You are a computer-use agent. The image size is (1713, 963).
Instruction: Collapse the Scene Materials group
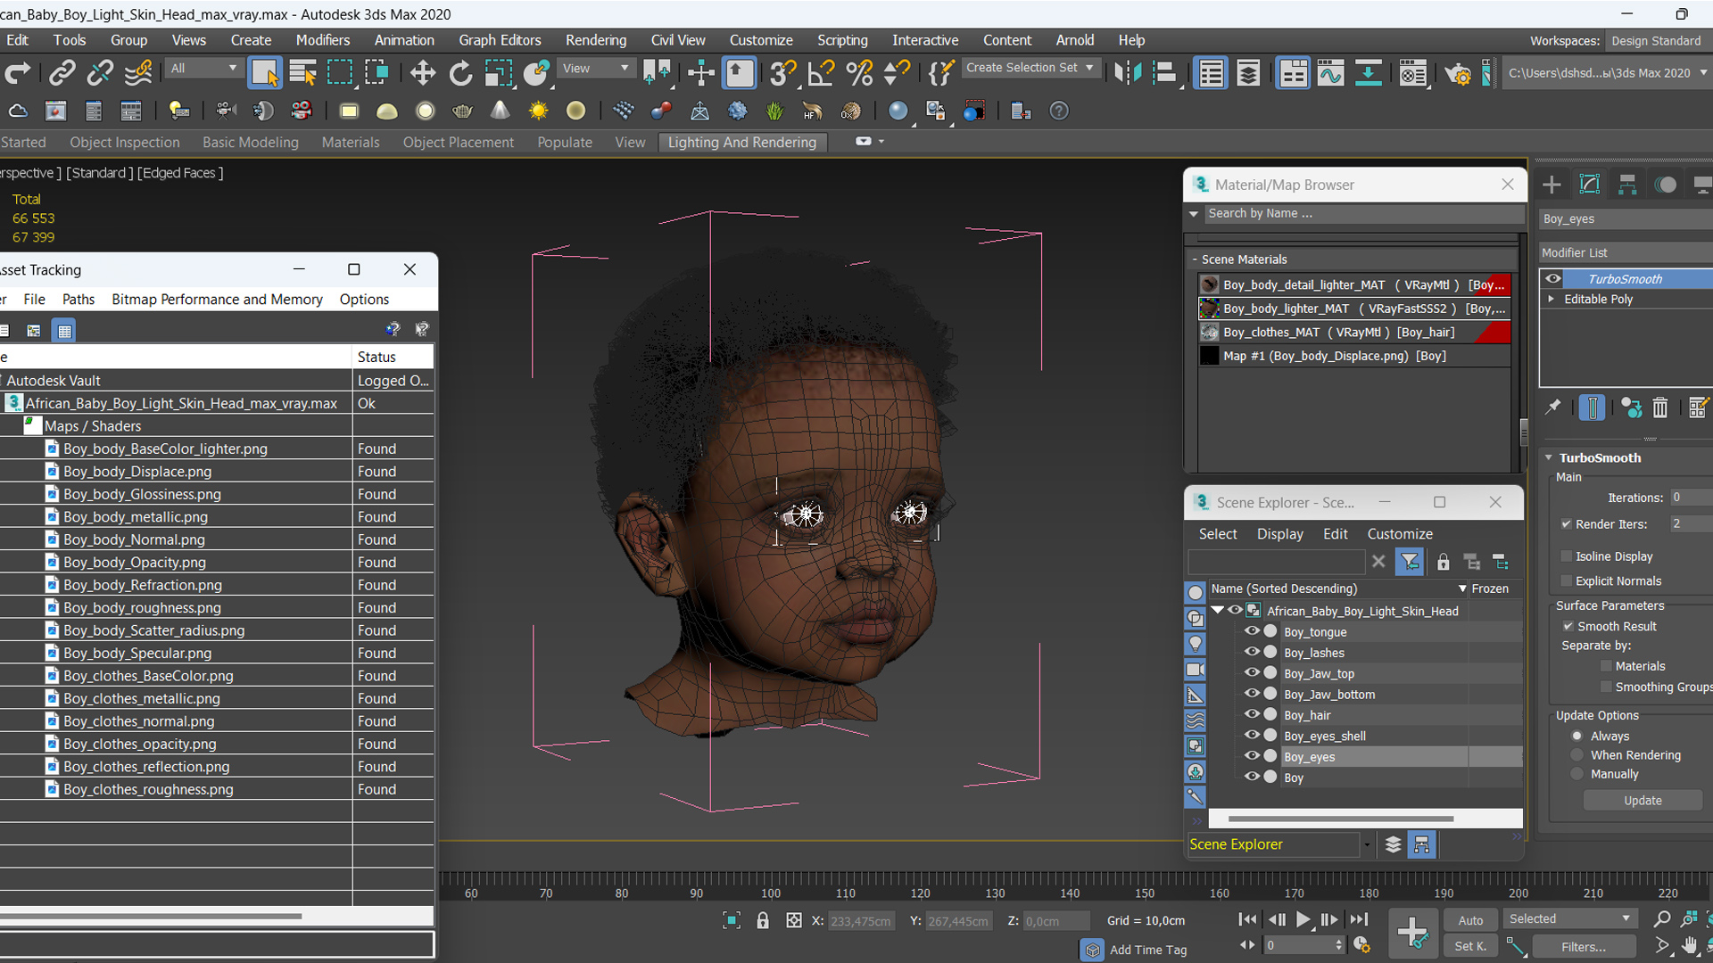pos(1195,259)
